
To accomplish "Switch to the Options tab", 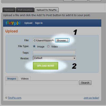I will click(9, 10).
